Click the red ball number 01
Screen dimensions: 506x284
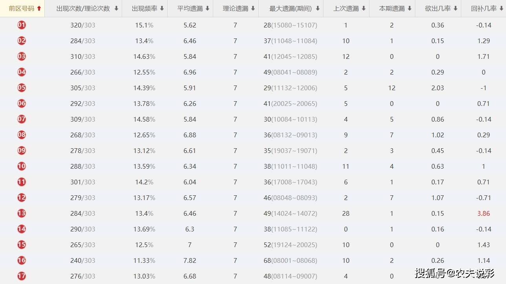point(22,25)
